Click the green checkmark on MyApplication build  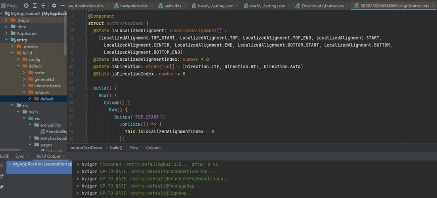click(x=10, y=164)
